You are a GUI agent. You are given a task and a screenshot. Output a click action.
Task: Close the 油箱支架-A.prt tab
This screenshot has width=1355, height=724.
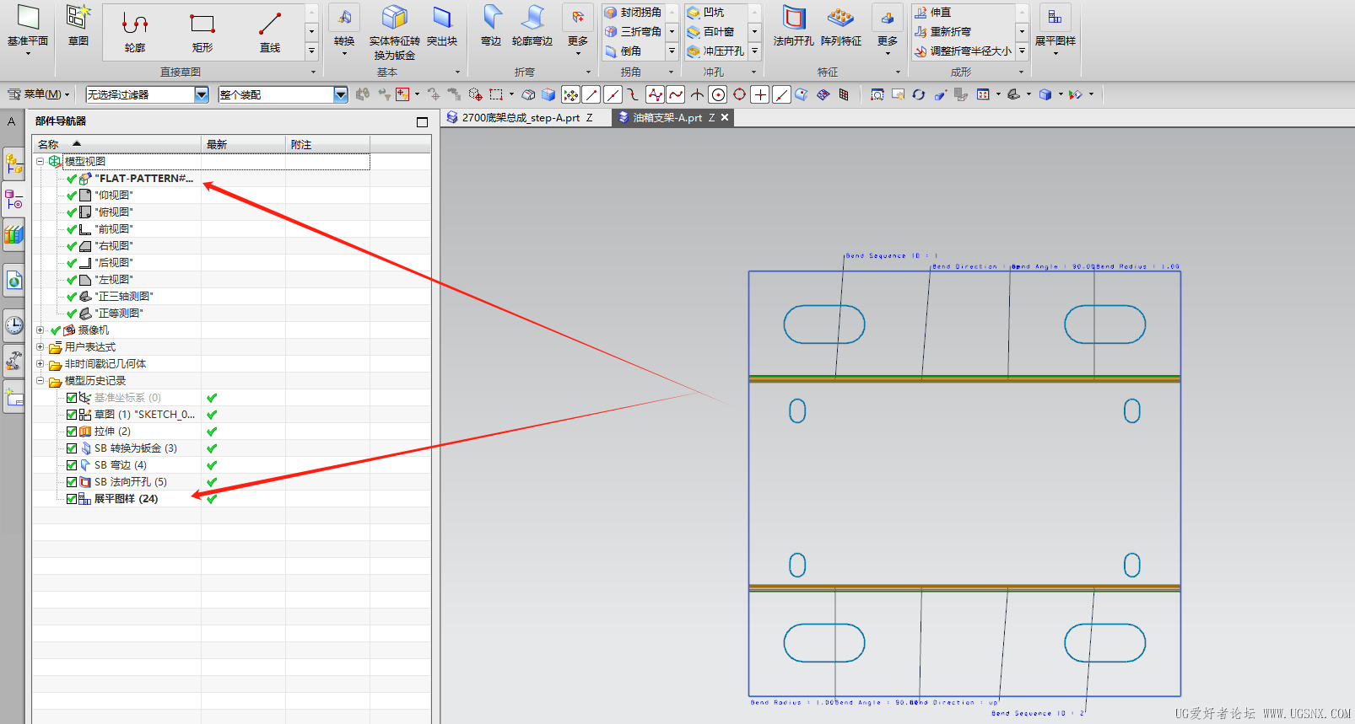click(725, 118)
